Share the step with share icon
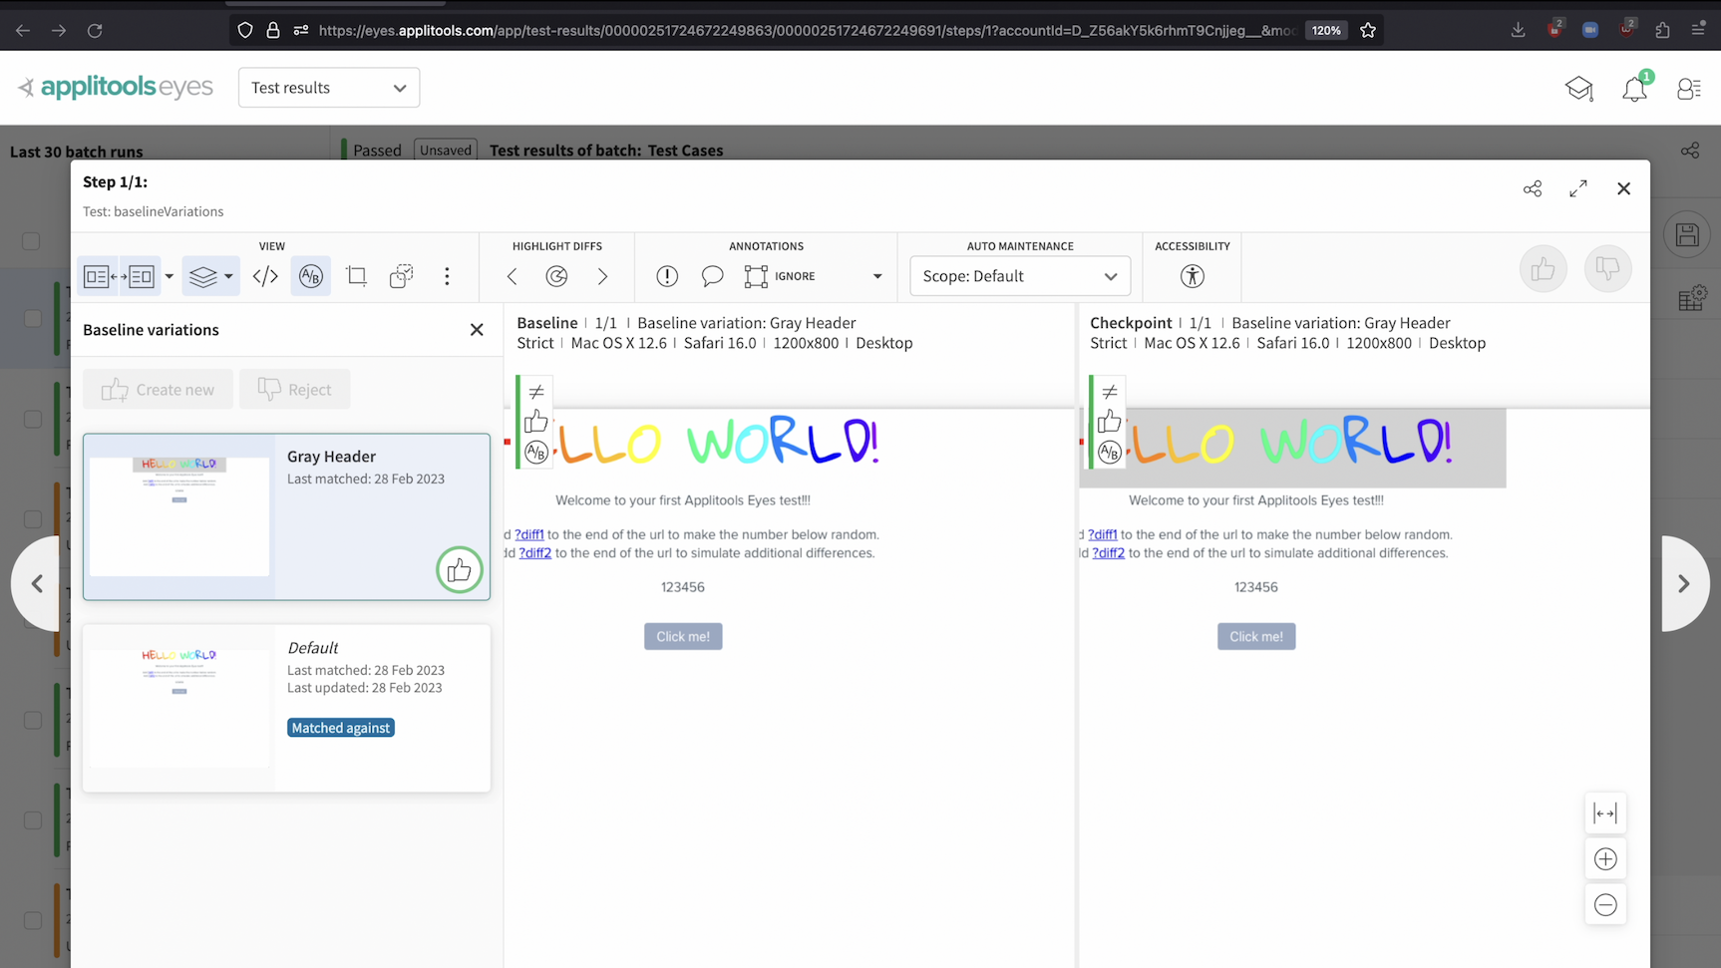Screen dimensions: 1721x968 tap(1533, 188)
